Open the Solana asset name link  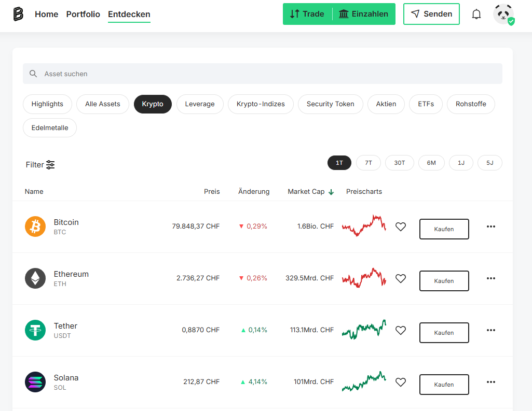(66, 378)
